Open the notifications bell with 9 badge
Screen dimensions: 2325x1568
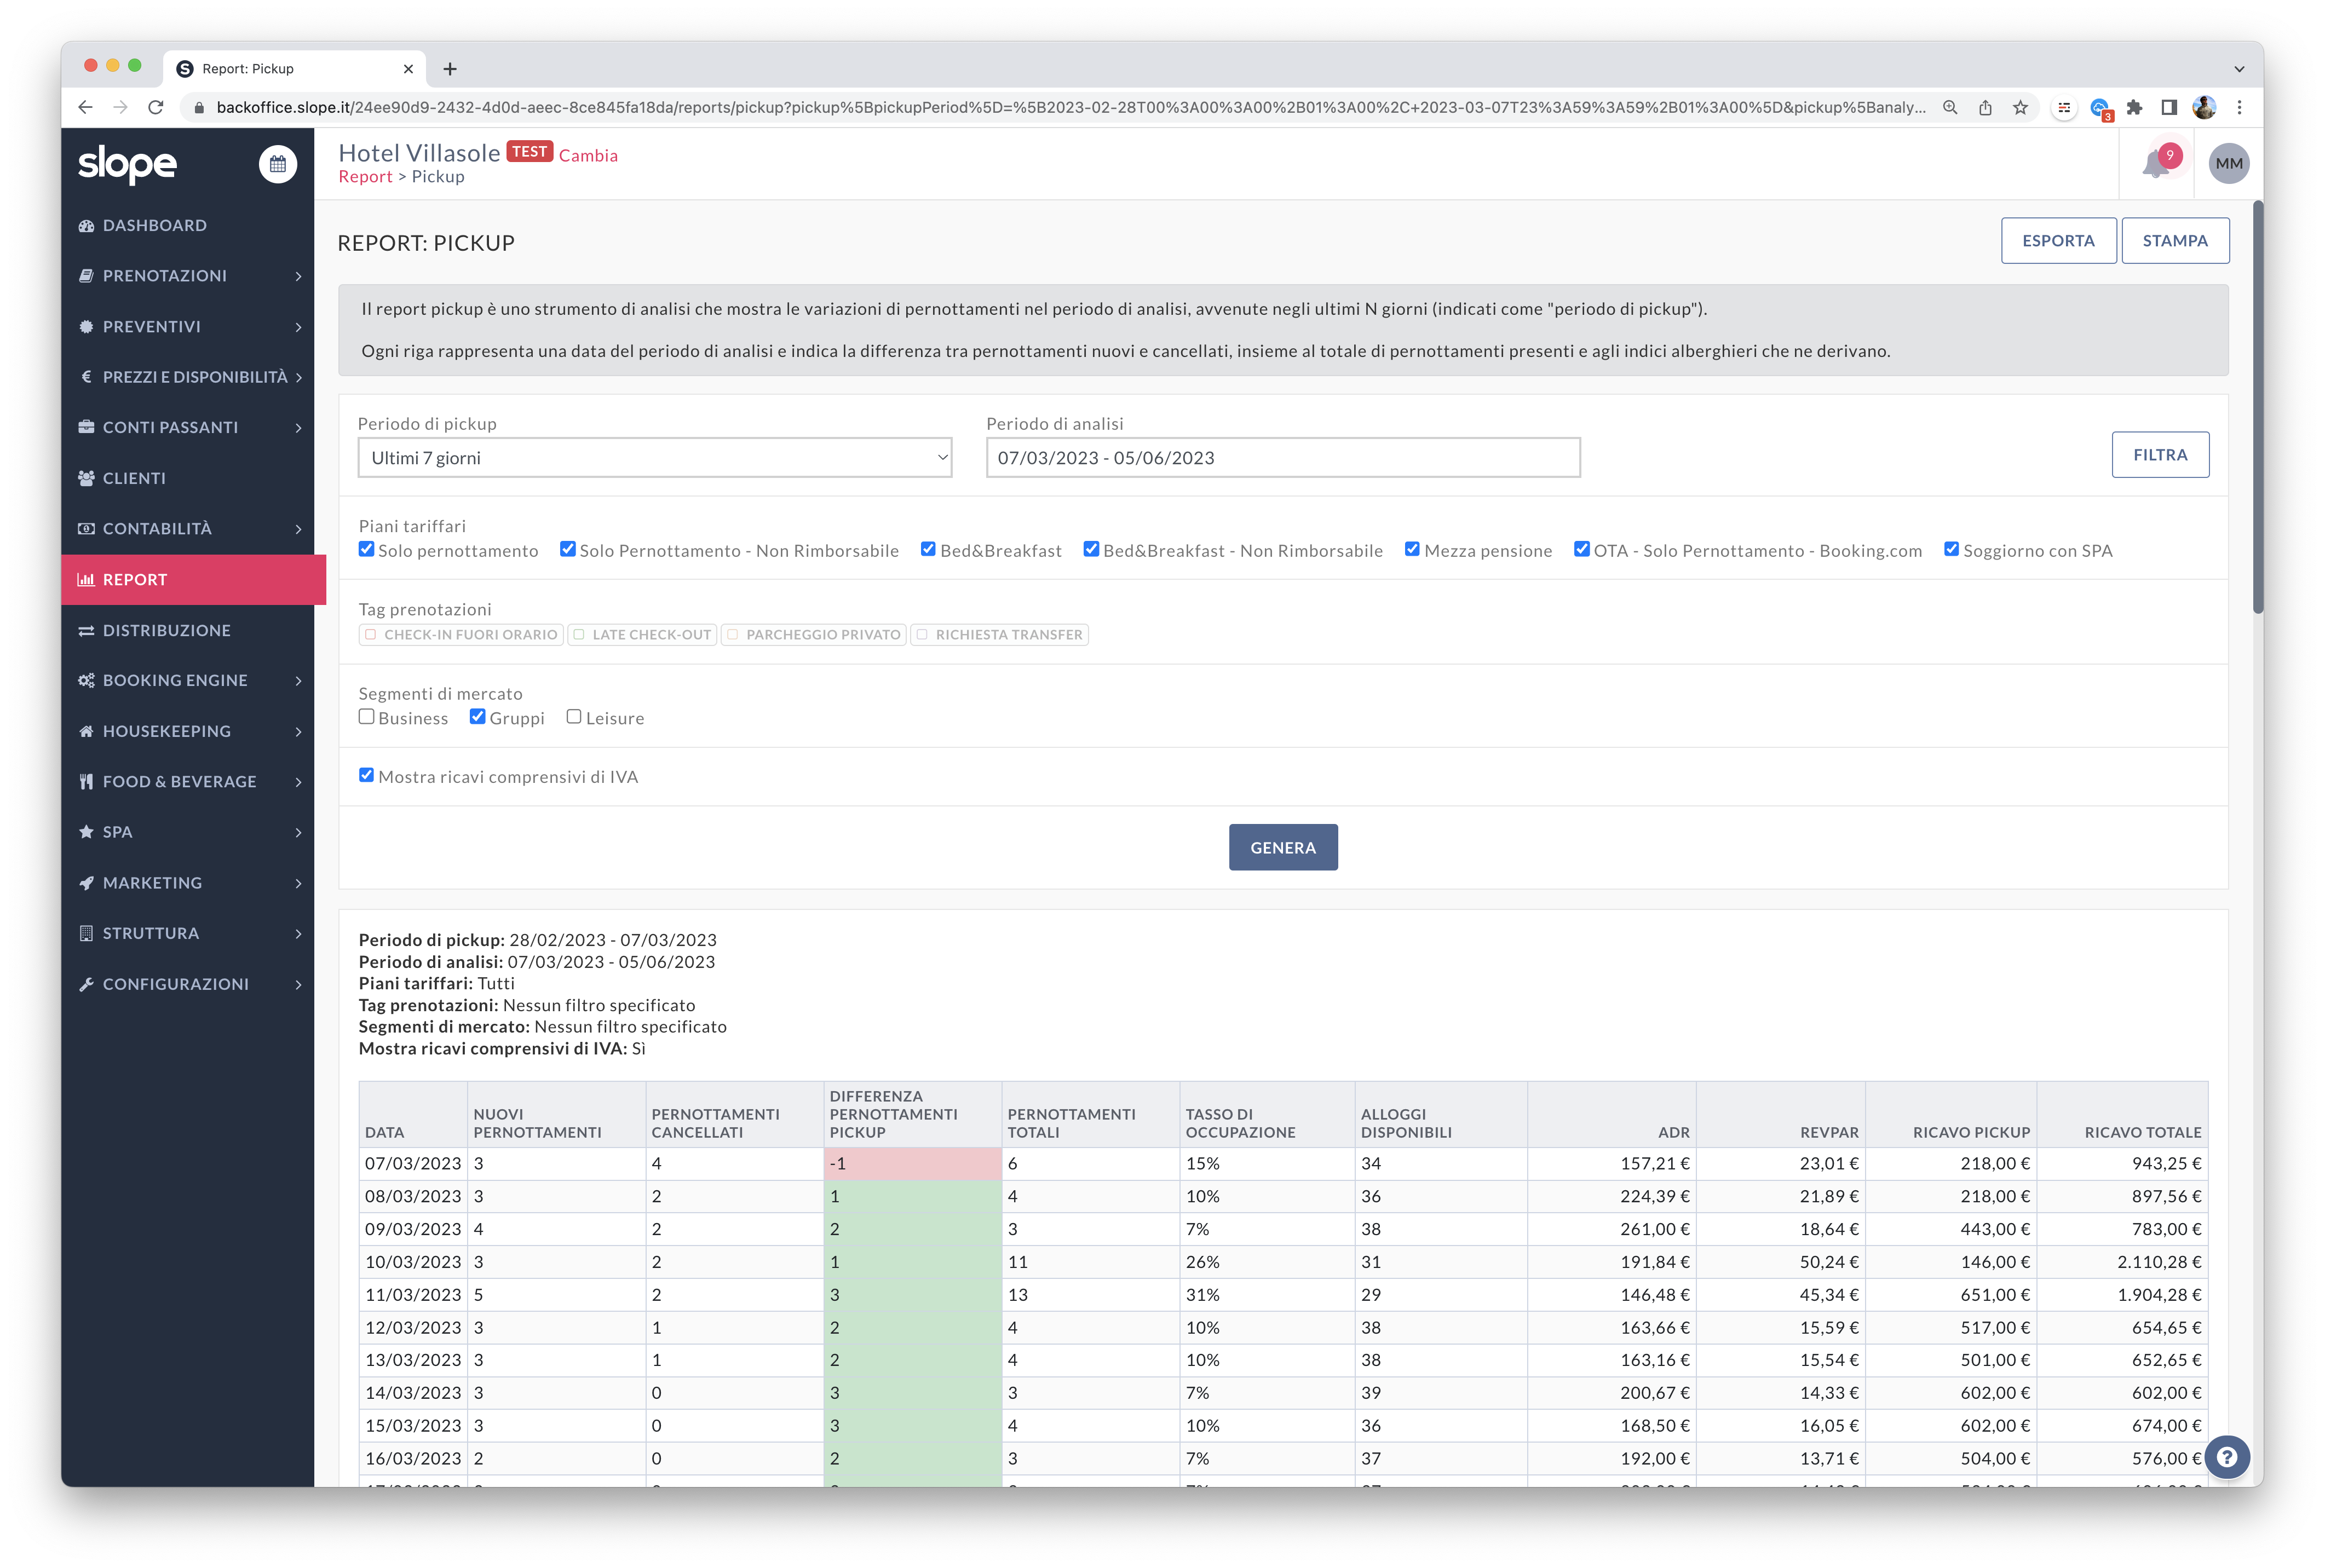(x=2156, y=164)
